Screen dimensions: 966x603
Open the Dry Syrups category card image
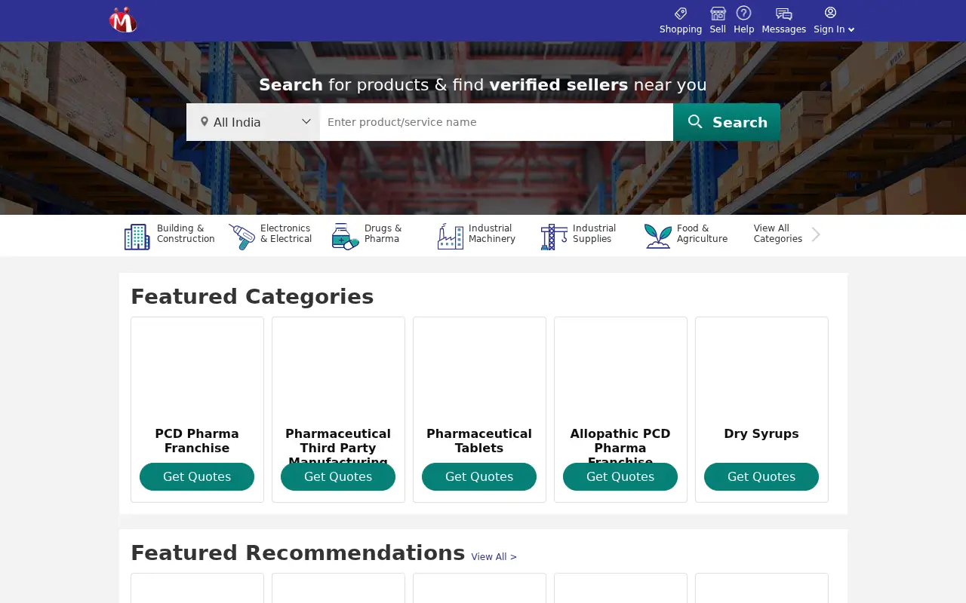click(761, 372)
